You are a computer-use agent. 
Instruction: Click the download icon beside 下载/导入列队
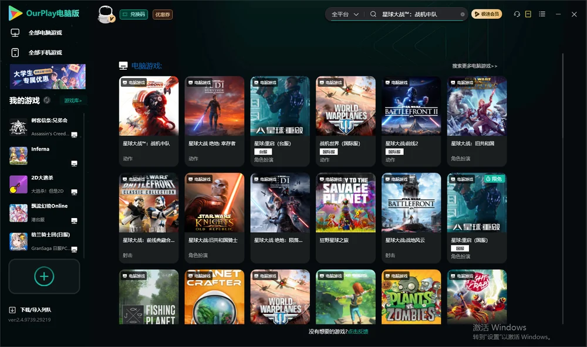[12, 310]
